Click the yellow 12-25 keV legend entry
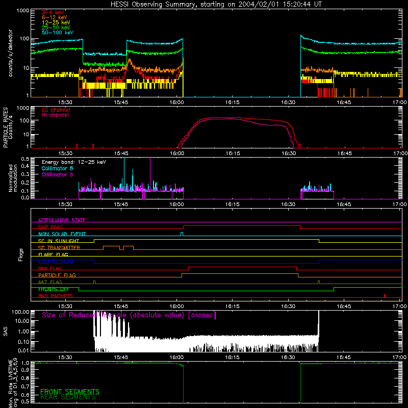This screenshot has height=408, width=408. tap(56, 22)
